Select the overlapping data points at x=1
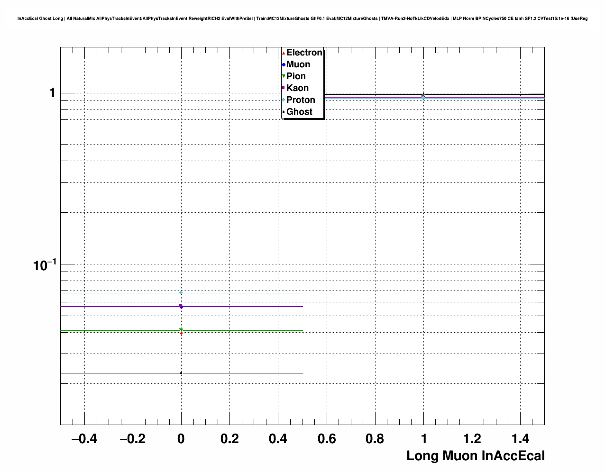The width and height of the screenshot is (605, 472). 423,96
